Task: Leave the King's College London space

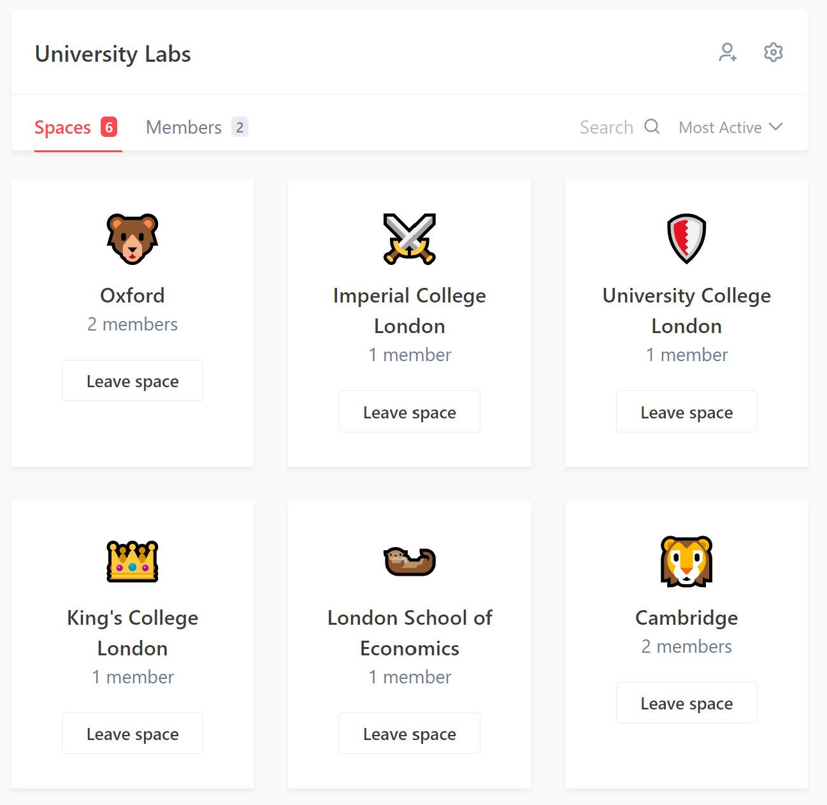Action: pos(133,734)
